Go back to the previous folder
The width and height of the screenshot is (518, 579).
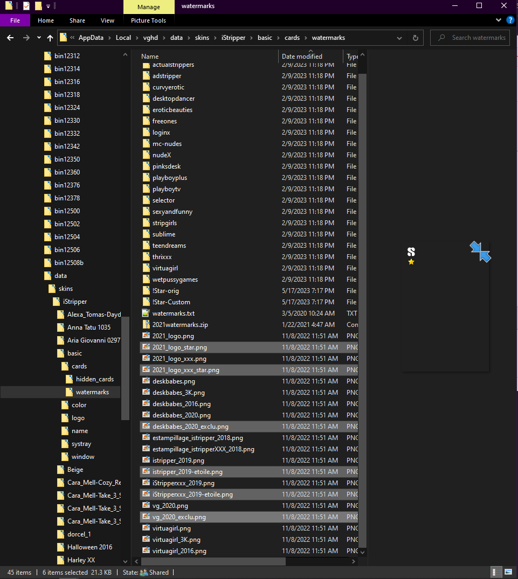(x=10, y=38)
